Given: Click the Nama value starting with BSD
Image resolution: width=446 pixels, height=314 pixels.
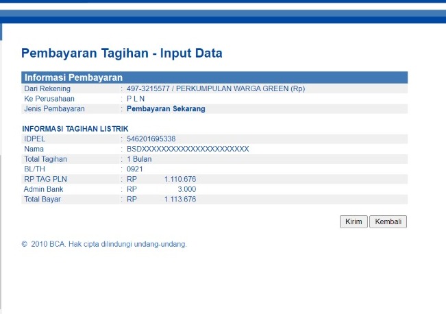Looking at the screenshot, I should point(188,149).
